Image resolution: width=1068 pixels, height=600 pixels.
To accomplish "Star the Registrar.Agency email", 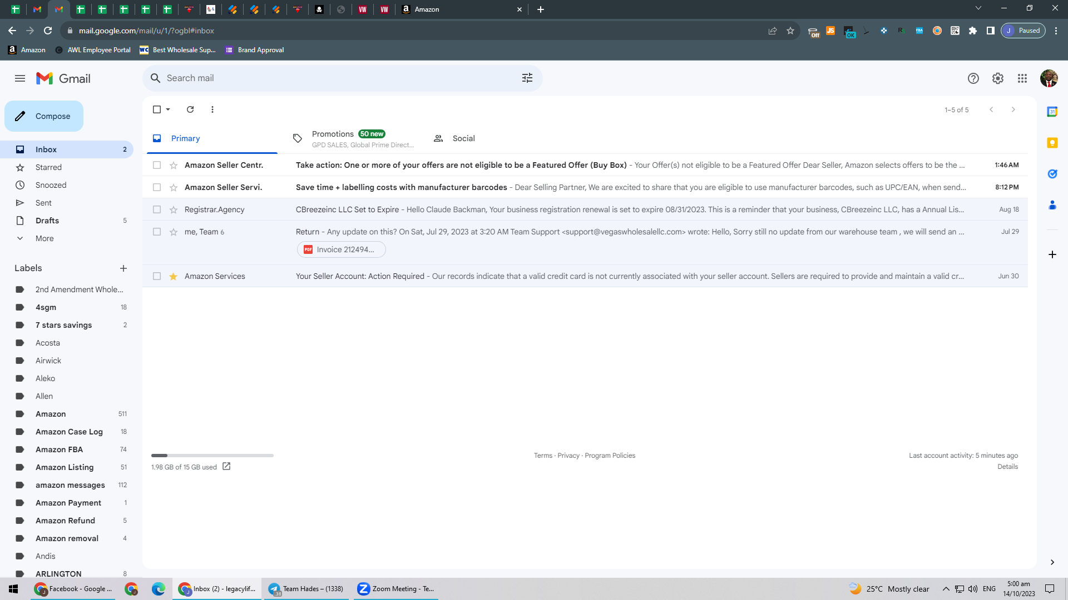I will click(x=174, y=209).
